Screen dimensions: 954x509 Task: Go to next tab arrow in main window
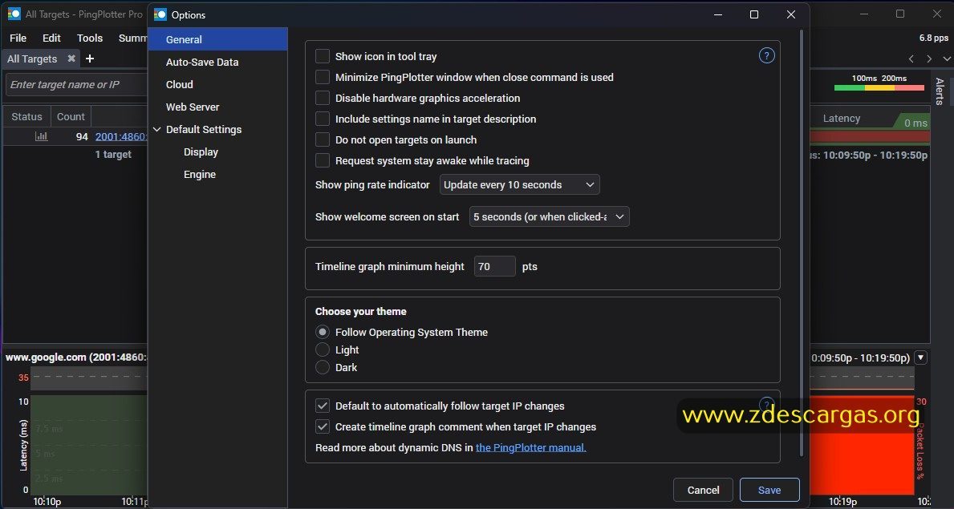click(929, 59)
